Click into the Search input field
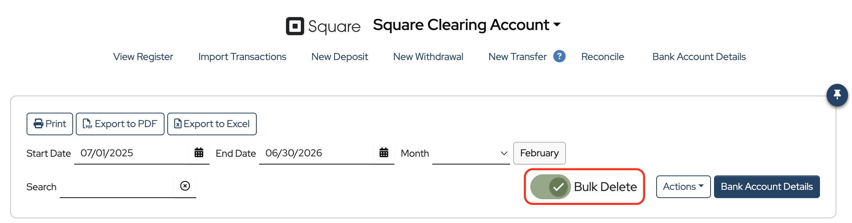 116,187
